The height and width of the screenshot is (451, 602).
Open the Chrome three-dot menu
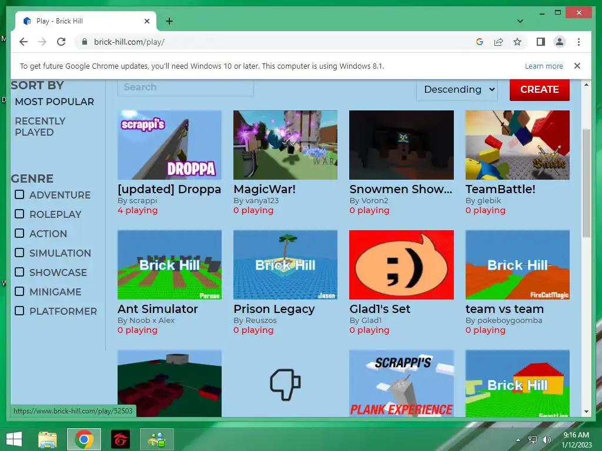coord(578,42)
